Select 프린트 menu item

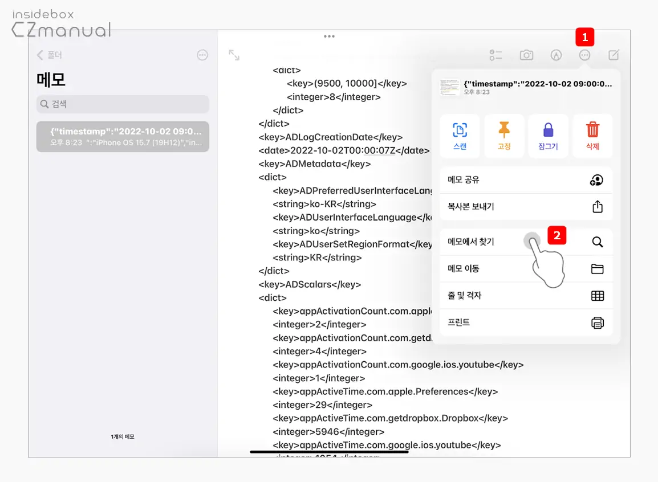pos(526,322)
